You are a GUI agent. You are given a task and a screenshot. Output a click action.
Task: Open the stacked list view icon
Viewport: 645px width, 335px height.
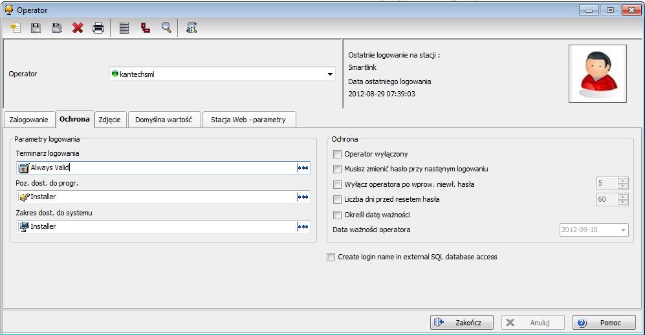click(124, 28)
